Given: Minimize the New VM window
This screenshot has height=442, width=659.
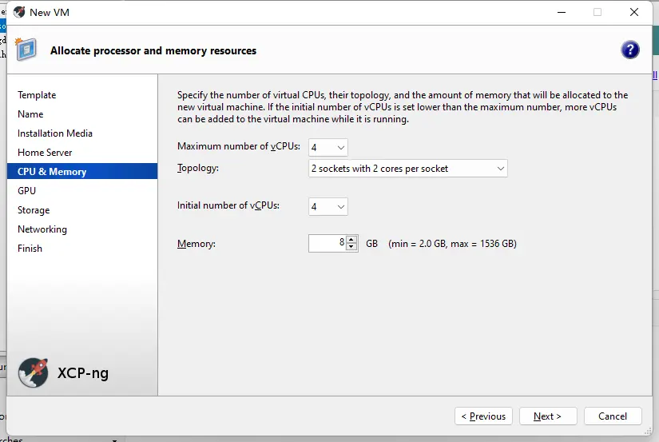Looking at the screenshot, I should coord(562,12).
